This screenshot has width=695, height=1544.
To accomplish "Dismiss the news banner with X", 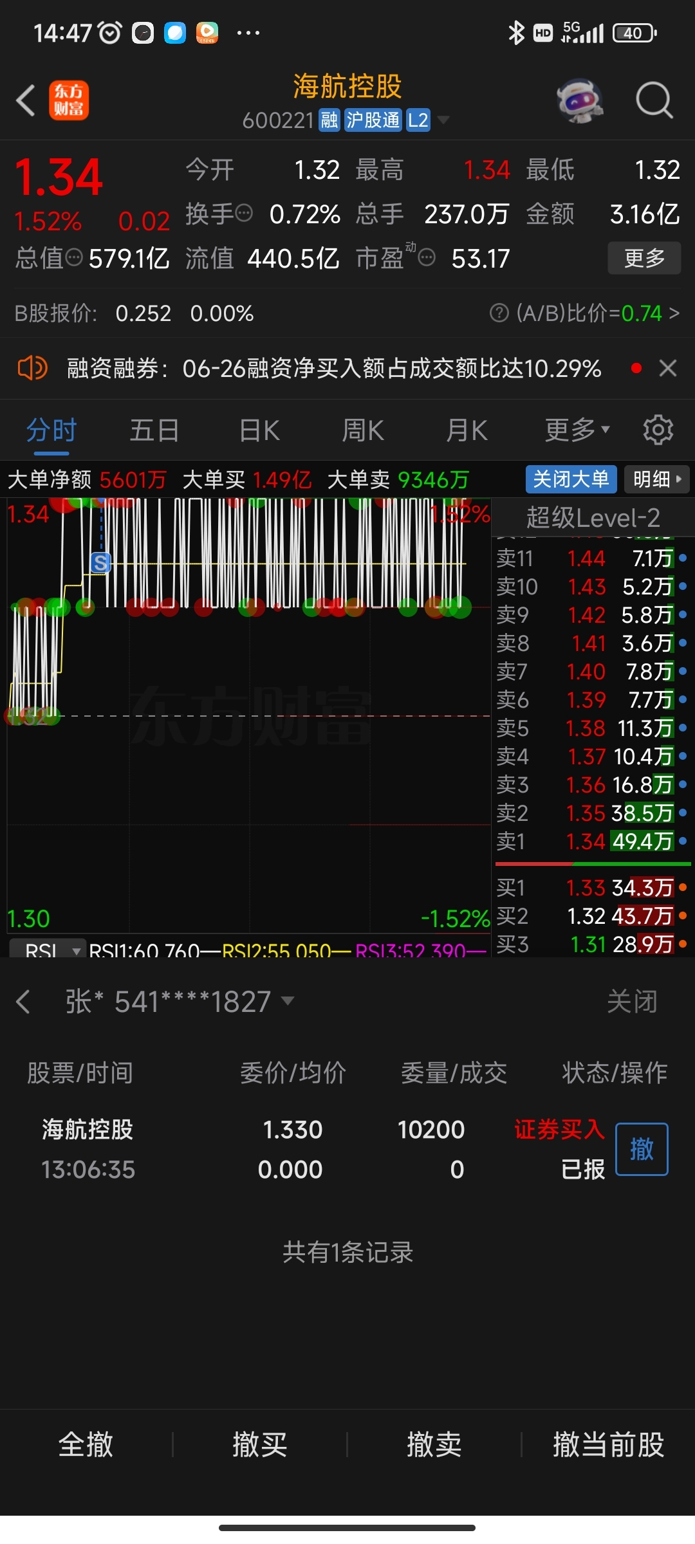I will (x=668, y=369).
